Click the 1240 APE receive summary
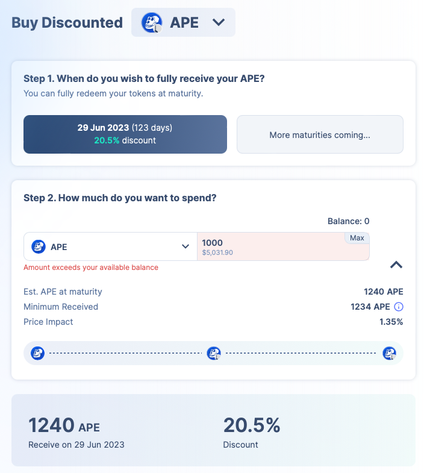 (64, 426)
